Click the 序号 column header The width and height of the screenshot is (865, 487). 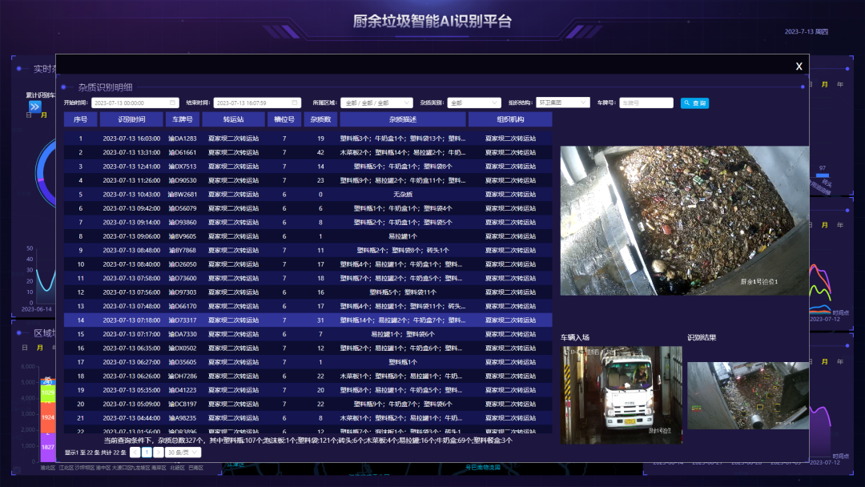pos(81,119)
